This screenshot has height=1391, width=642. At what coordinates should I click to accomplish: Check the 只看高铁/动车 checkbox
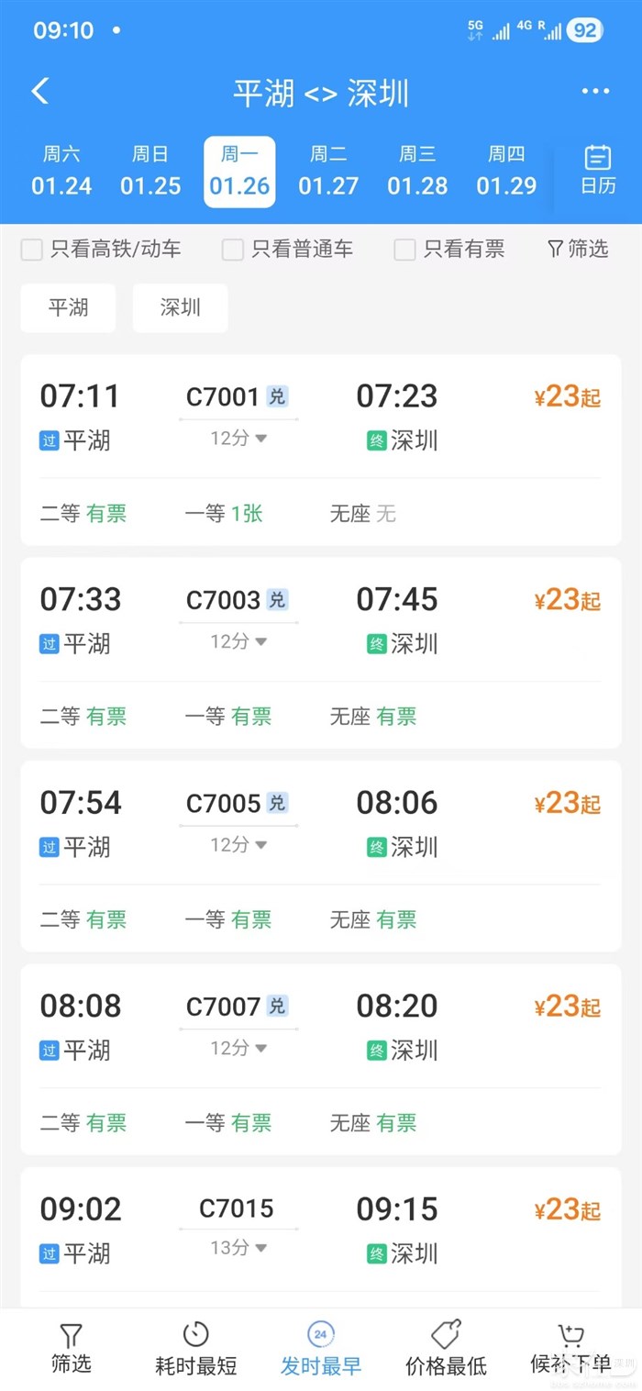pos(32,250)
